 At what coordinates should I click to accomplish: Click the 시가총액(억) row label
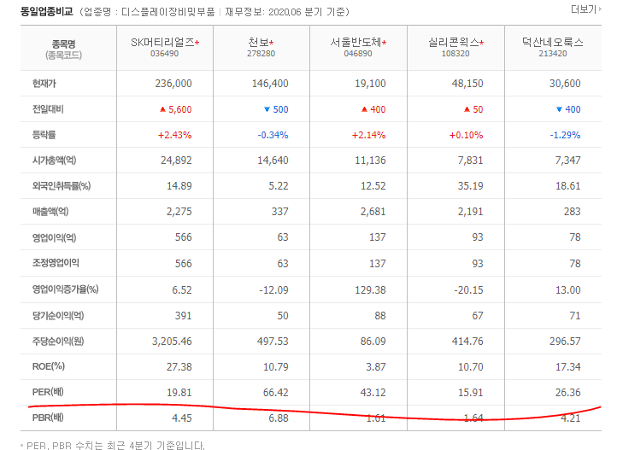tap(55, 161)
